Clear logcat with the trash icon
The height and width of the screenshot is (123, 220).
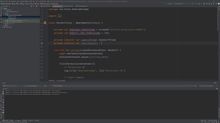pyautogui.click(x=3, y=91)
